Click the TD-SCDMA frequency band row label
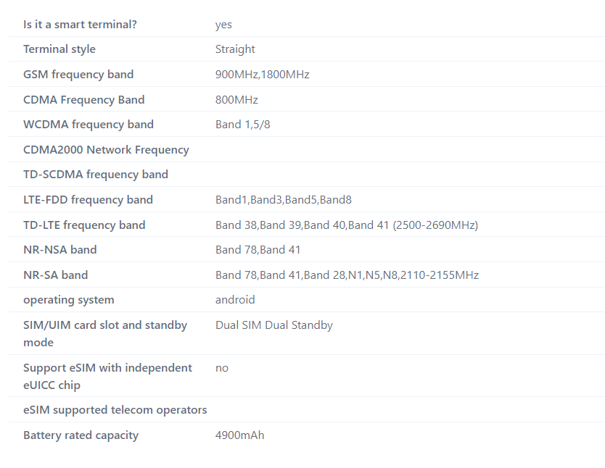Image resolution: width=605 pixels, height=468 pixels. coord(96,175)
